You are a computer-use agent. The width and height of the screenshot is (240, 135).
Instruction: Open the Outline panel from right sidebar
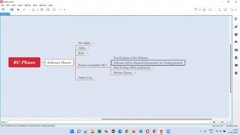tap(236, 19)
